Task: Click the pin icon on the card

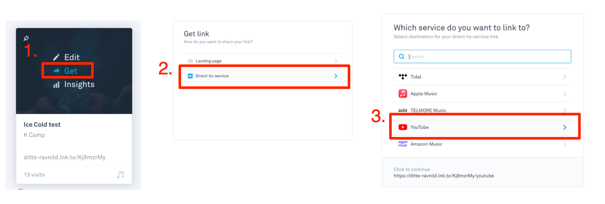Action: point(26,38)
